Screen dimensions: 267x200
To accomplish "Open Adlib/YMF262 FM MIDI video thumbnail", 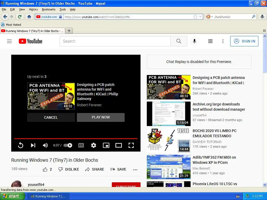I will pyautogui.click(x=169, y=167).
